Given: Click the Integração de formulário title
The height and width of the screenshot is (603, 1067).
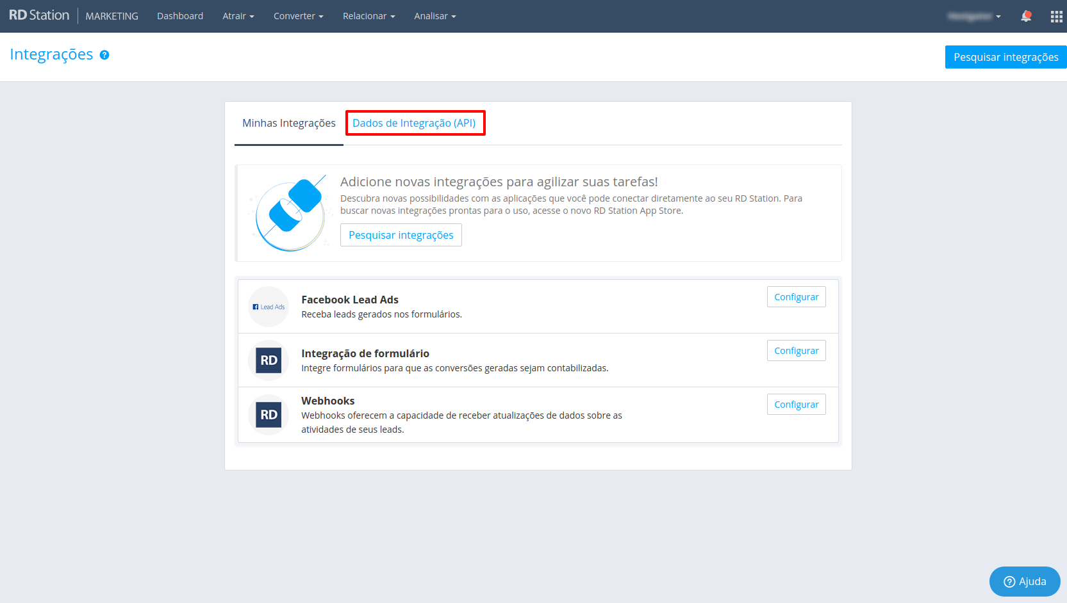Looking at the screenshot, I should click(x=365, y=353).
